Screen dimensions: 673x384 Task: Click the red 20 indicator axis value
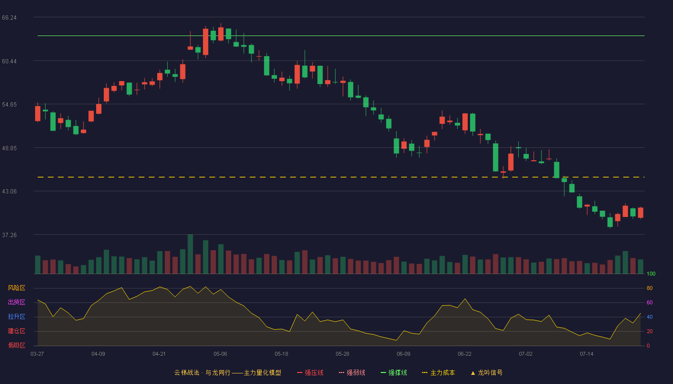[649, 332]
